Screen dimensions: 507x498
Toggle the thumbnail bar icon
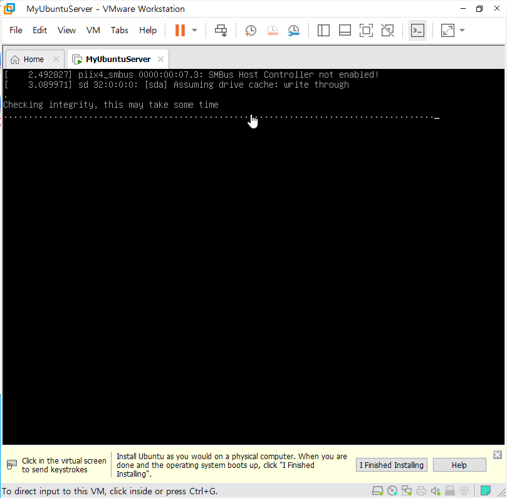345,30
